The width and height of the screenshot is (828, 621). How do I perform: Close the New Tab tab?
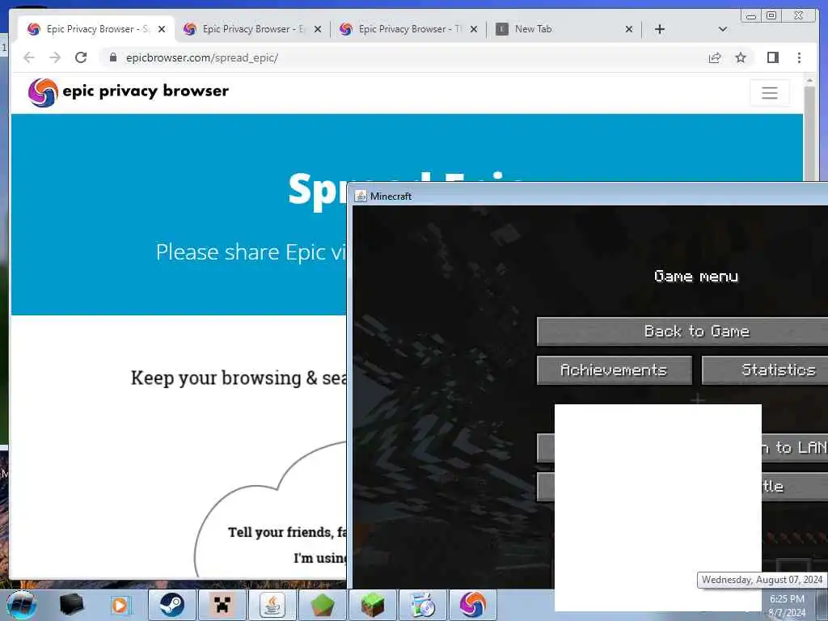click(x=629, y=29)
